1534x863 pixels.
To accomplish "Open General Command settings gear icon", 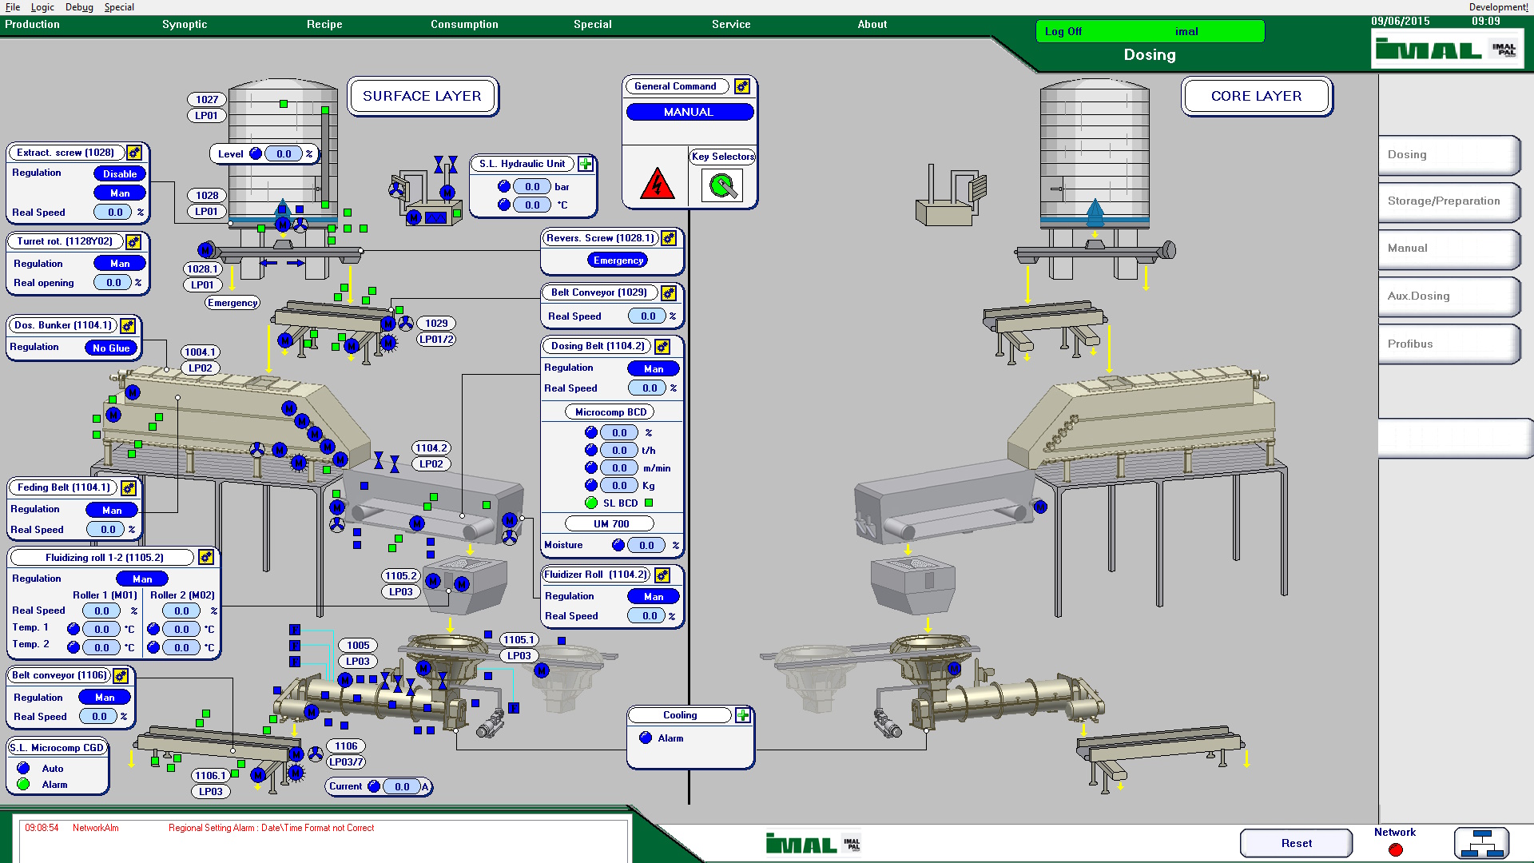I will (x=742, y=86).
